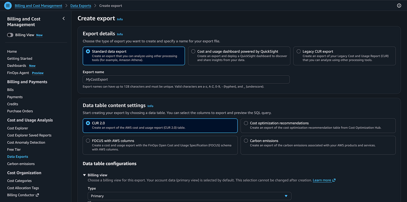The width and height of the screenshot is (407, 202).
Task: Open Cost Allocation Tags in sidebar
Action: (x=23, y=188)
